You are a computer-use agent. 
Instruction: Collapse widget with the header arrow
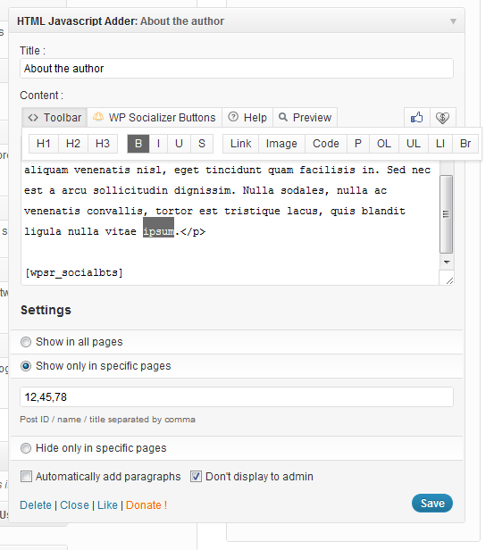point(453,21)
